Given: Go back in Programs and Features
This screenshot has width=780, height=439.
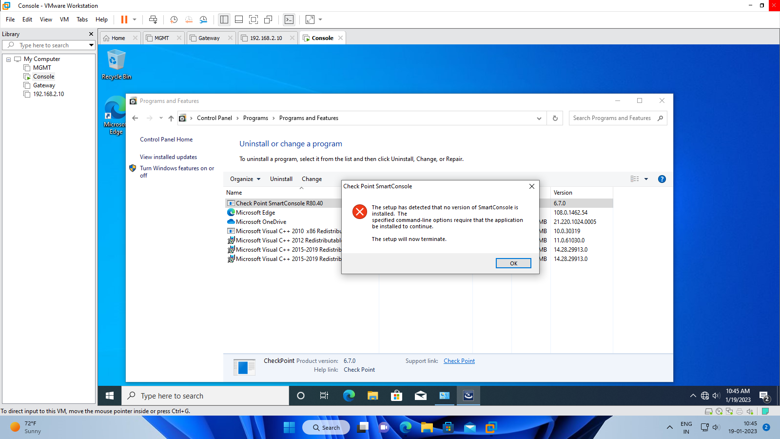Looking at the screenshot, I should point(135,118).
